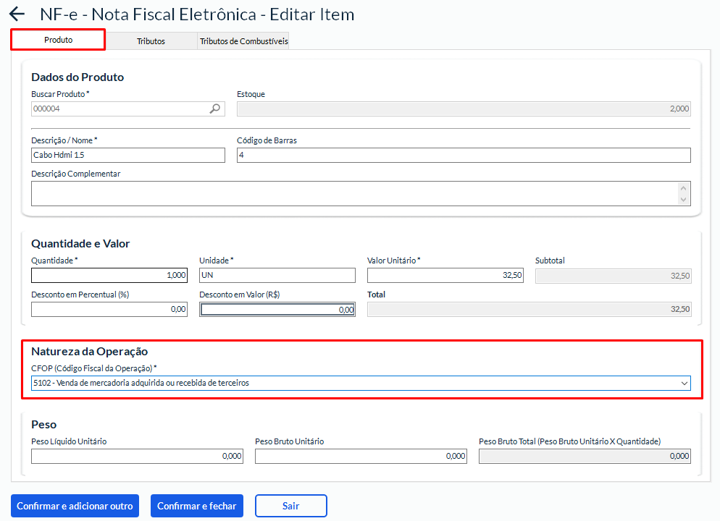Open Tributos de Combustíveis tab
Viewport: 720px width, 521px height.
pos(243,41)
